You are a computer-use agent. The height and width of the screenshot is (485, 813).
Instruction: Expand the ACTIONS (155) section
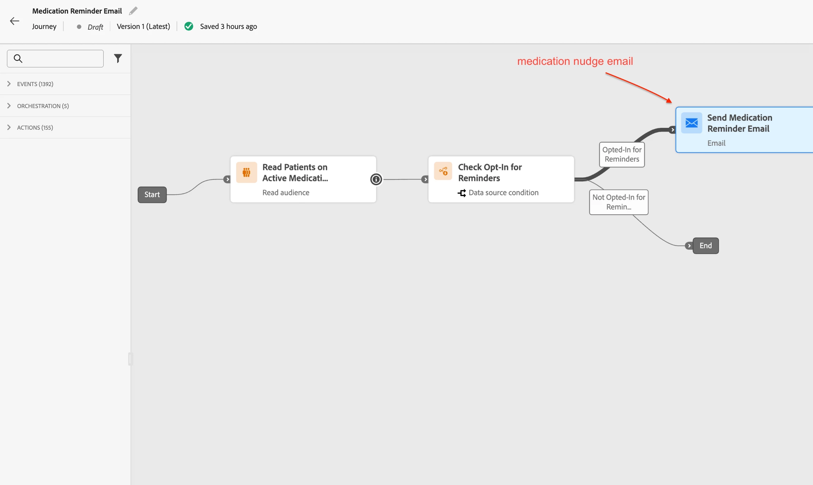click(x=35, y=127)
